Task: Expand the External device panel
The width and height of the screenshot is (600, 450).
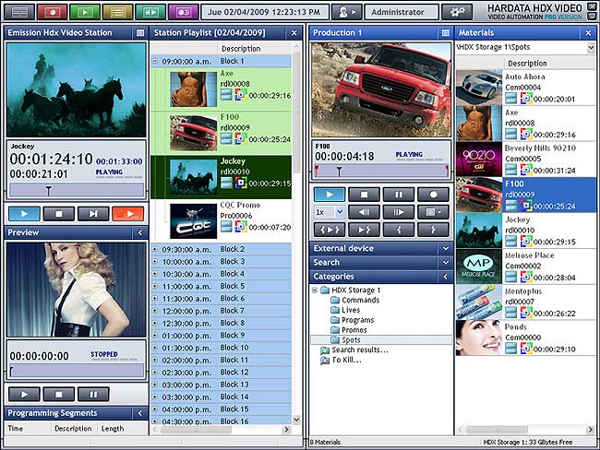Action: tap(446, 248)
